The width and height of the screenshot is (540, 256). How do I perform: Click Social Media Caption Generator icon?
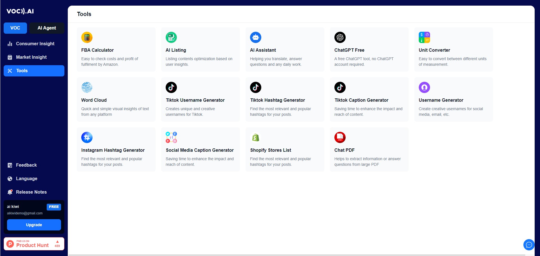171,137
